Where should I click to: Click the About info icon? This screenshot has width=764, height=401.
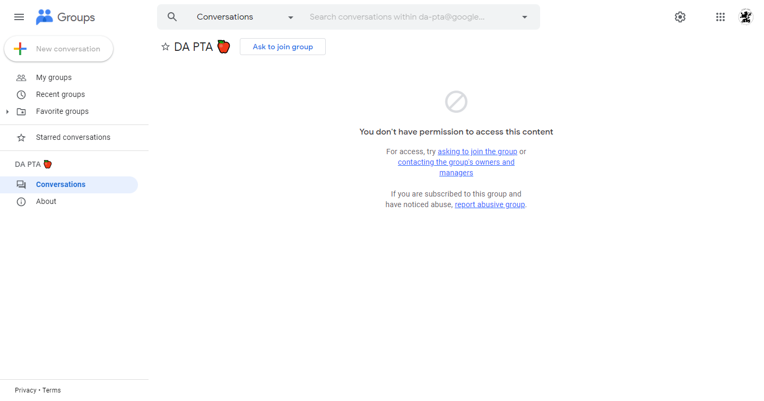(x=21, y=202)
